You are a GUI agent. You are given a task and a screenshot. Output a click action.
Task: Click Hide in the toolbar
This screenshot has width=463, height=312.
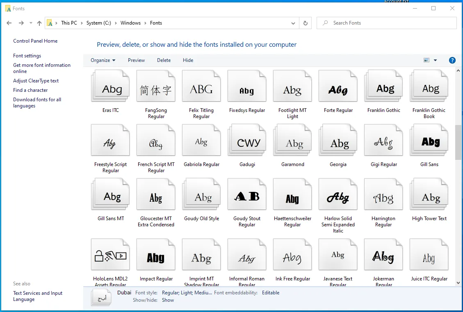[x=188, y=60]
